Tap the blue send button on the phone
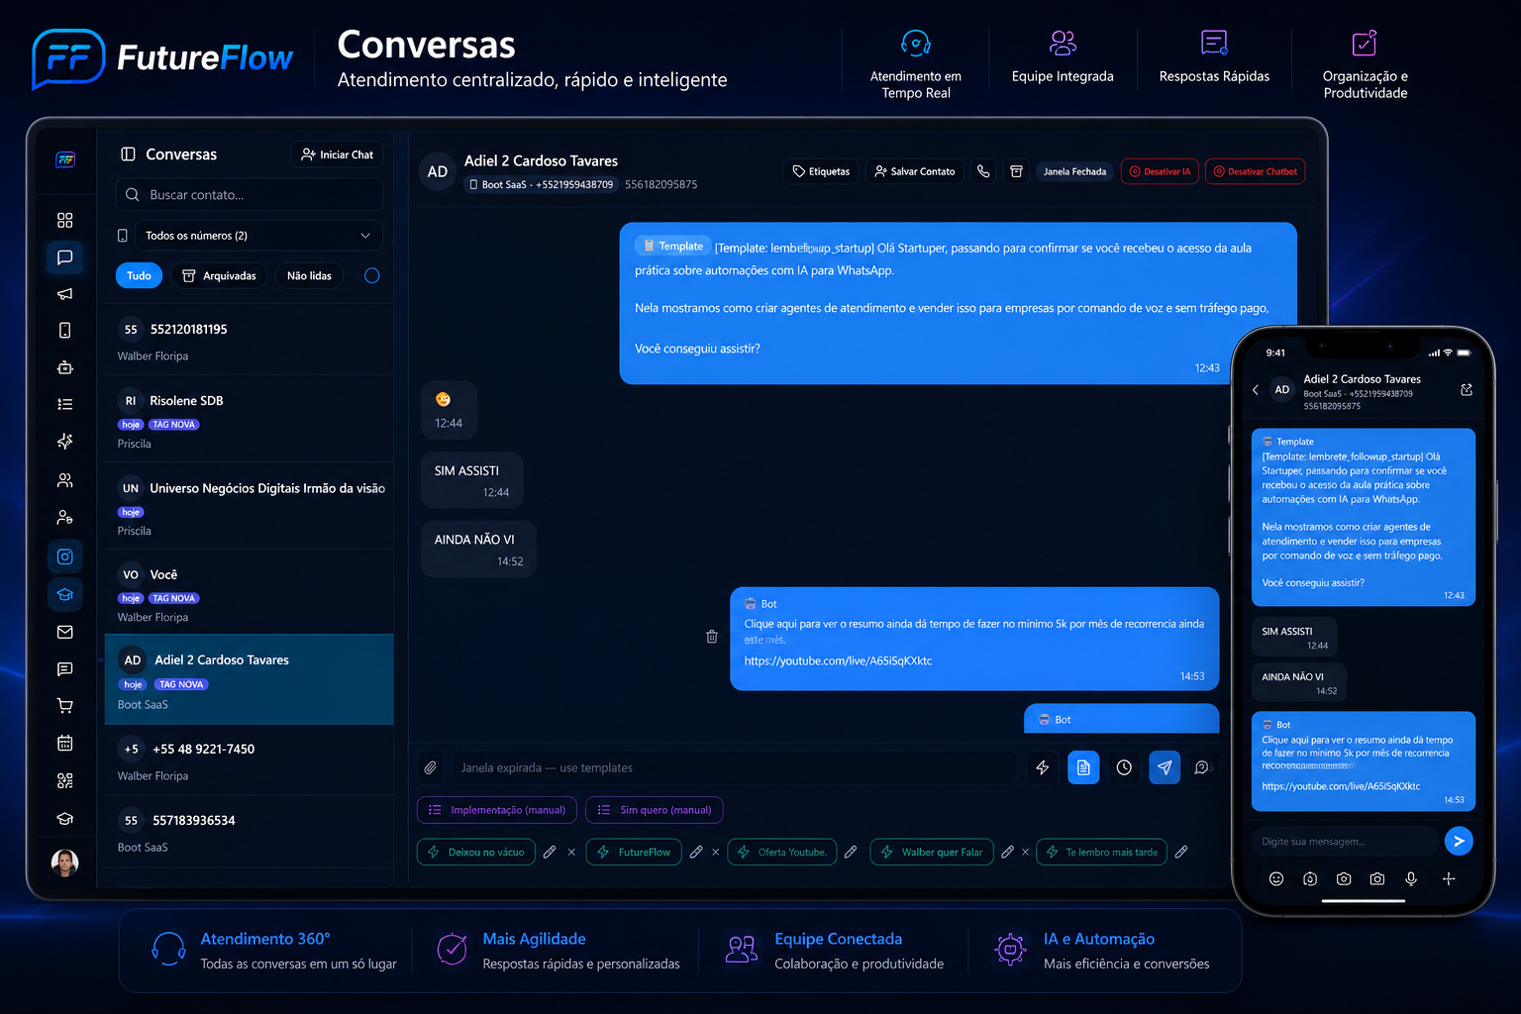 click(1459, 841)
